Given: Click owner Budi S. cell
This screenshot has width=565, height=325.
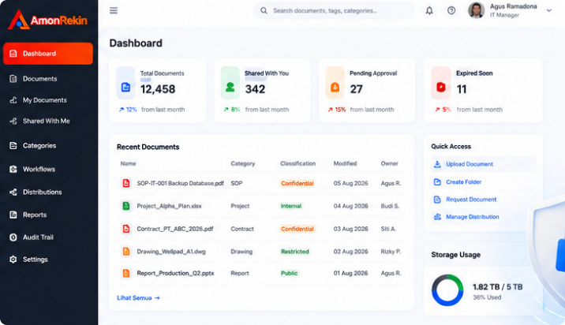Looking at the screenshot, I should pos(390,206).
